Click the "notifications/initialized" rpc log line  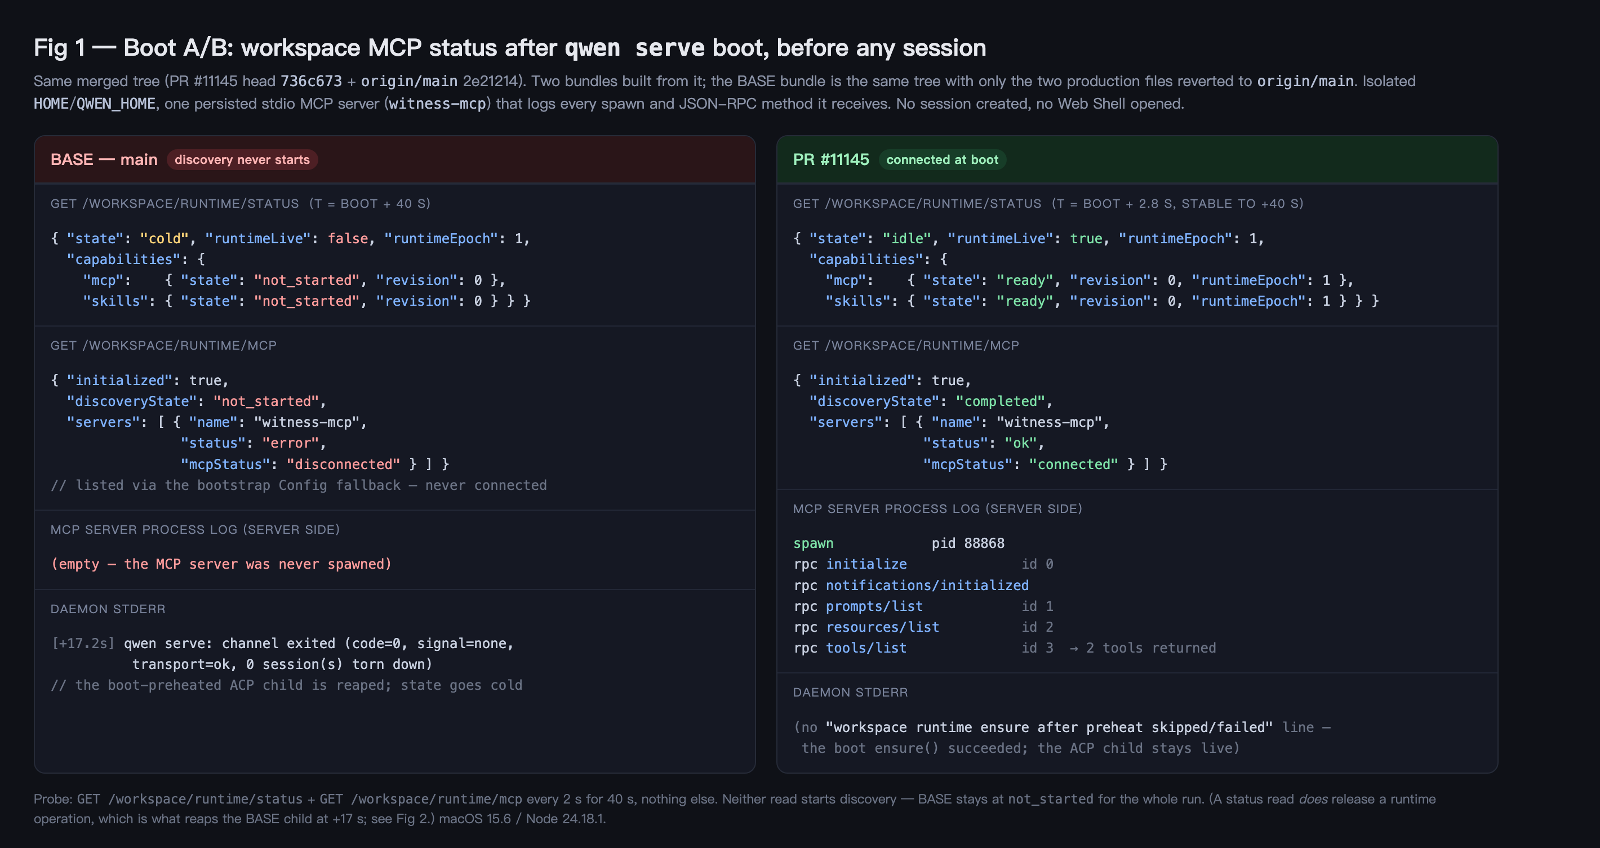[x=910, y=586]
